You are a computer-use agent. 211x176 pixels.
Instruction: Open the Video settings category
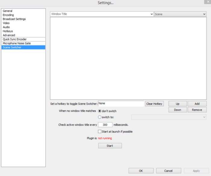click(6, 23)
